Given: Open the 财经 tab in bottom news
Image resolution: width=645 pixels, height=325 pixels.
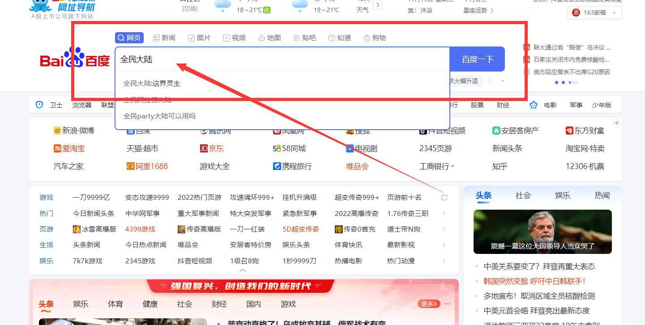Looking at the screenshot, I should tap(219, 304).
